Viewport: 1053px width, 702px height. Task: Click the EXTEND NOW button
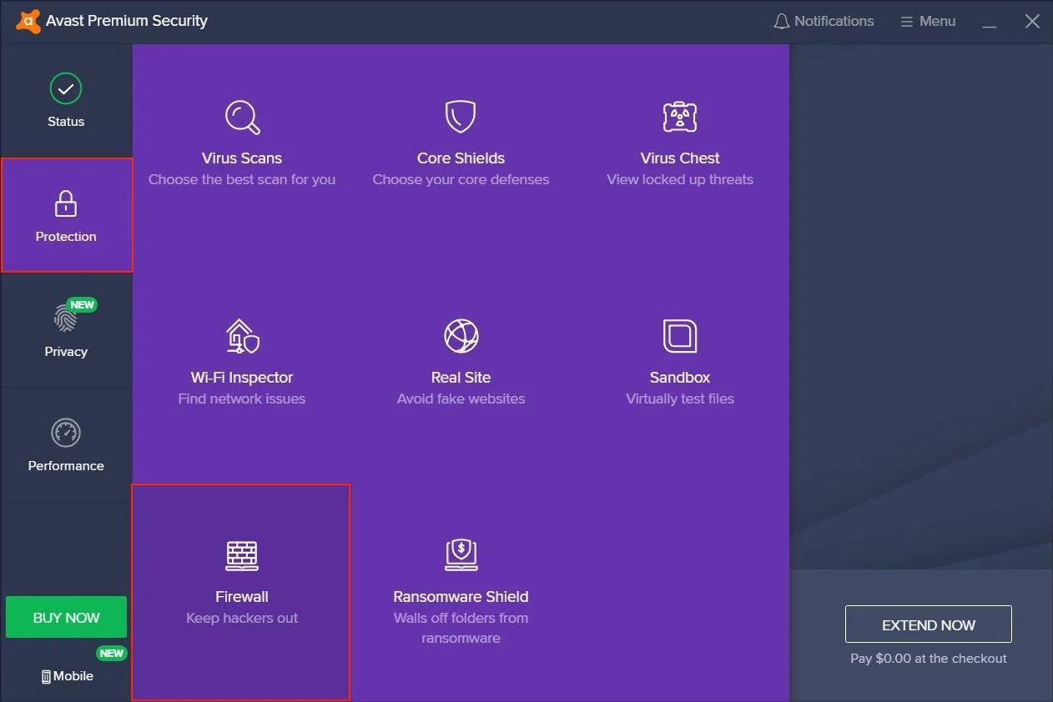[928, 624]
